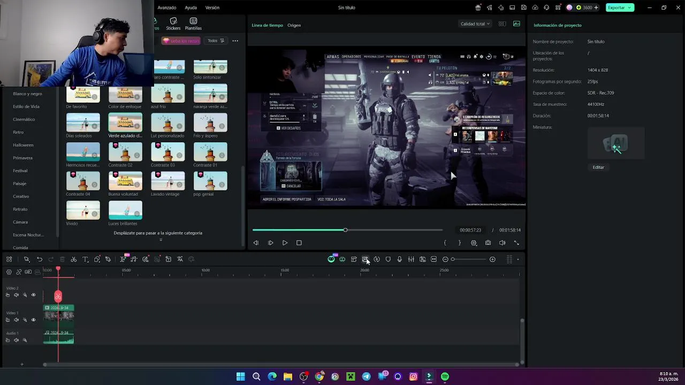Screen dimensions: 685x385
Task: Click the shape crop tool icon
Action: 97,259
